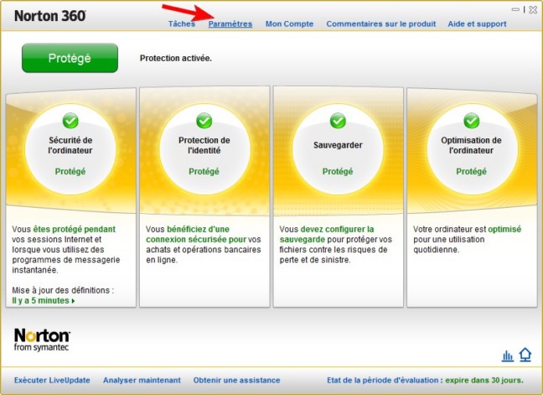Open the Tâches menu
543x395 pixels.
click(182, 24)
